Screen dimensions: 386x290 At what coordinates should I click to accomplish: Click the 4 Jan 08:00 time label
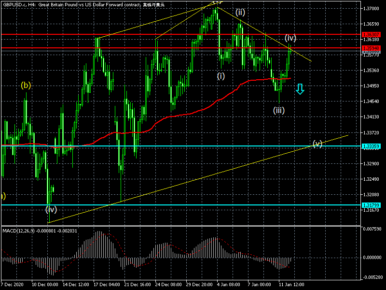229,284
